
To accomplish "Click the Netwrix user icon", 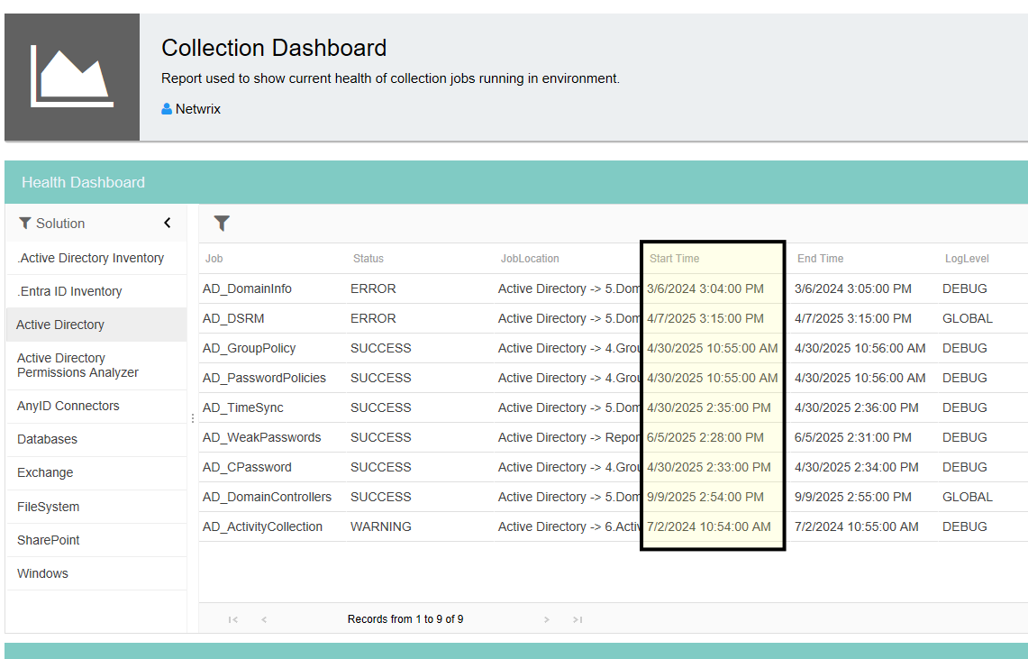I will click(167, 109).
